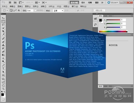Screen dimensions: 134x103
Task: Open the 滤镜(T) menu
Action: 43,6
